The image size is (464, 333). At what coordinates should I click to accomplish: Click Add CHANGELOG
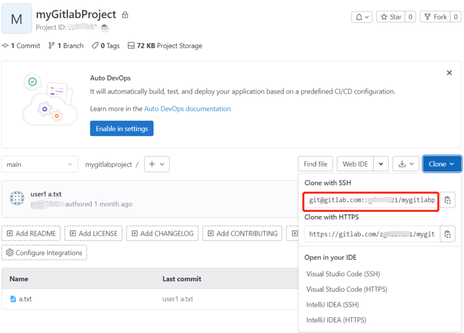162,233
